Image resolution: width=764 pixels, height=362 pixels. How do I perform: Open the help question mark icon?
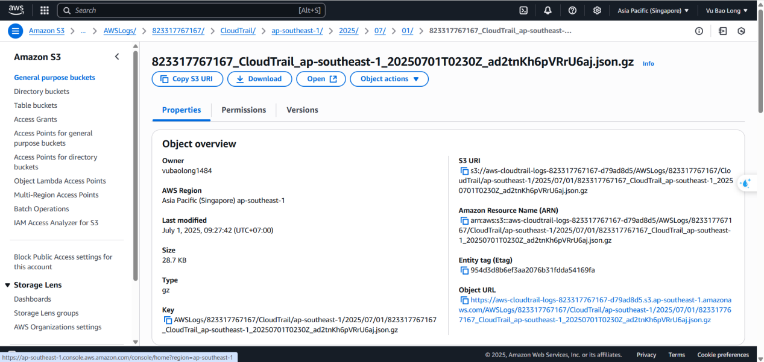click(572, 10)
